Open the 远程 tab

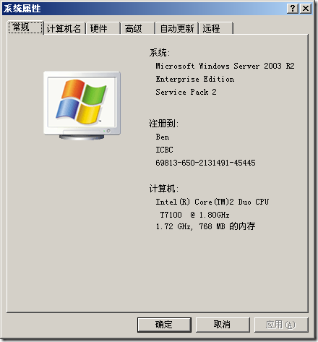[x=215, y=29]
